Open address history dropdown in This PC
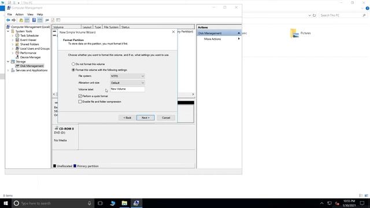Viewport: 370px width, 208px height. pos(309,16)
